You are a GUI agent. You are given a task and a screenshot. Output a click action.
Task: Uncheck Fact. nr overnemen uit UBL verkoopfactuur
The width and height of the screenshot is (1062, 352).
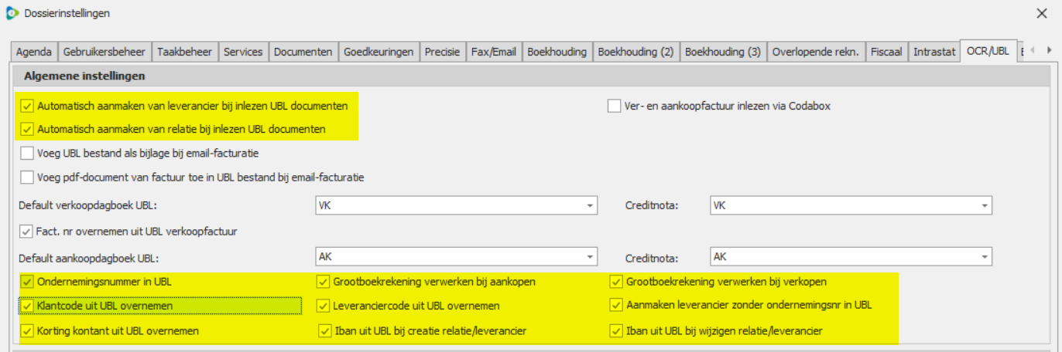[x=26, y=232]
